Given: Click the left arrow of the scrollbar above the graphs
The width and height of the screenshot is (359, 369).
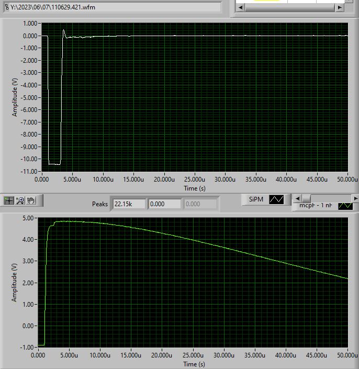Looking at the screenshot, I should click(240, 7).
